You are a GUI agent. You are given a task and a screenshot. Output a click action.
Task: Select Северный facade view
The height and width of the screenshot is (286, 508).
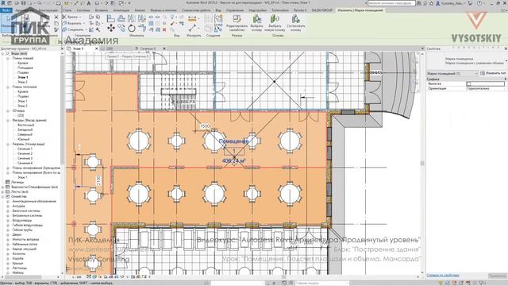25,134
